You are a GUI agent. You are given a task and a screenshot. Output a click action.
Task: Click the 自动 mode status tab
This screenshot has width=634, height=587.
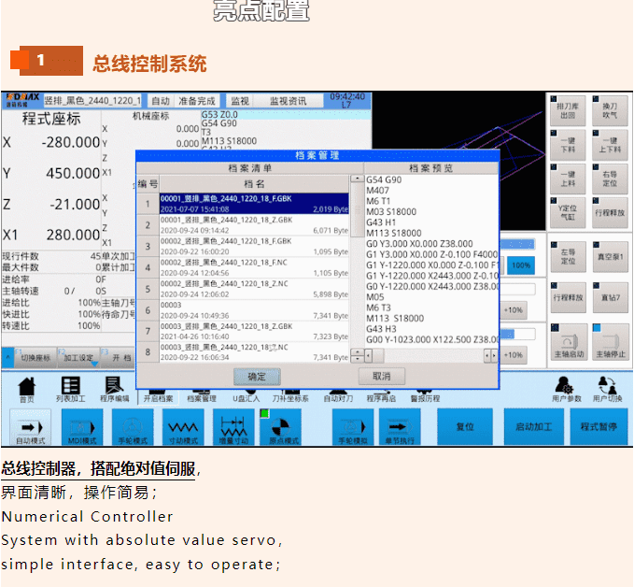tap(161, 101)
